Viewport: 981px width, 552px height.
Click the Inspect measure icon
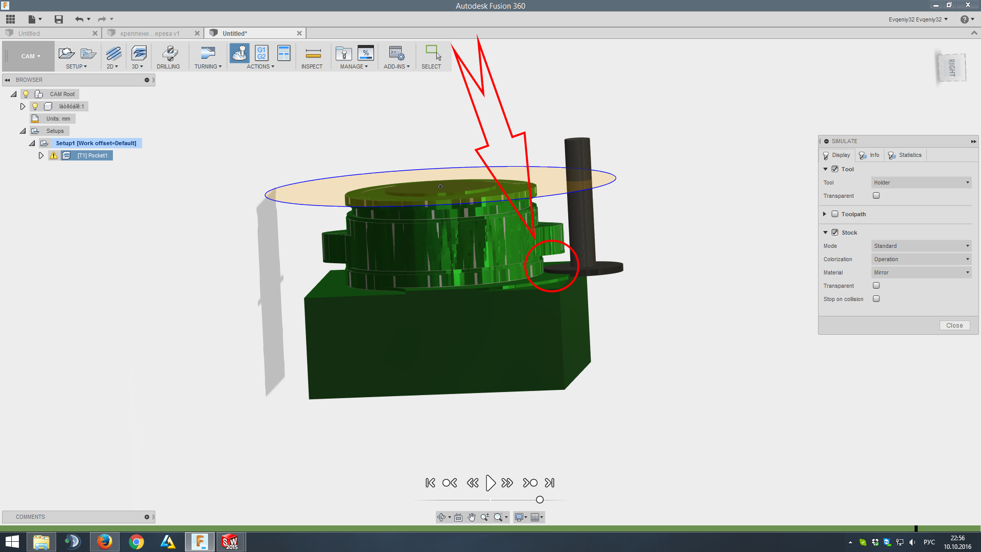[x=313, y=53]
